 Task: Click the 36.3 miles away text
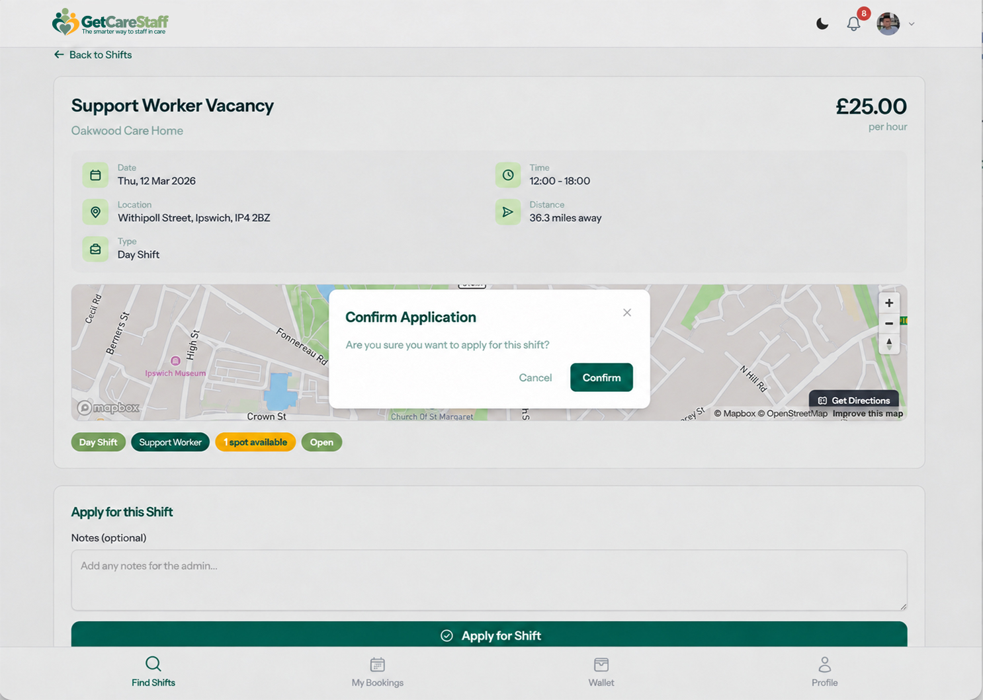566,218
